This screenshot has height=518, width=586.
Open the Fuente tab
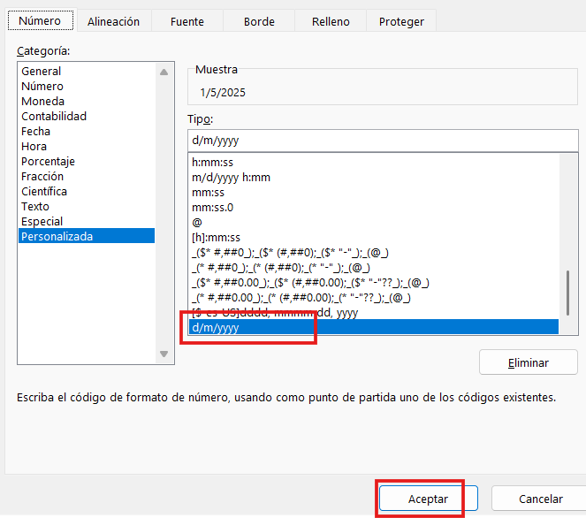186,21
